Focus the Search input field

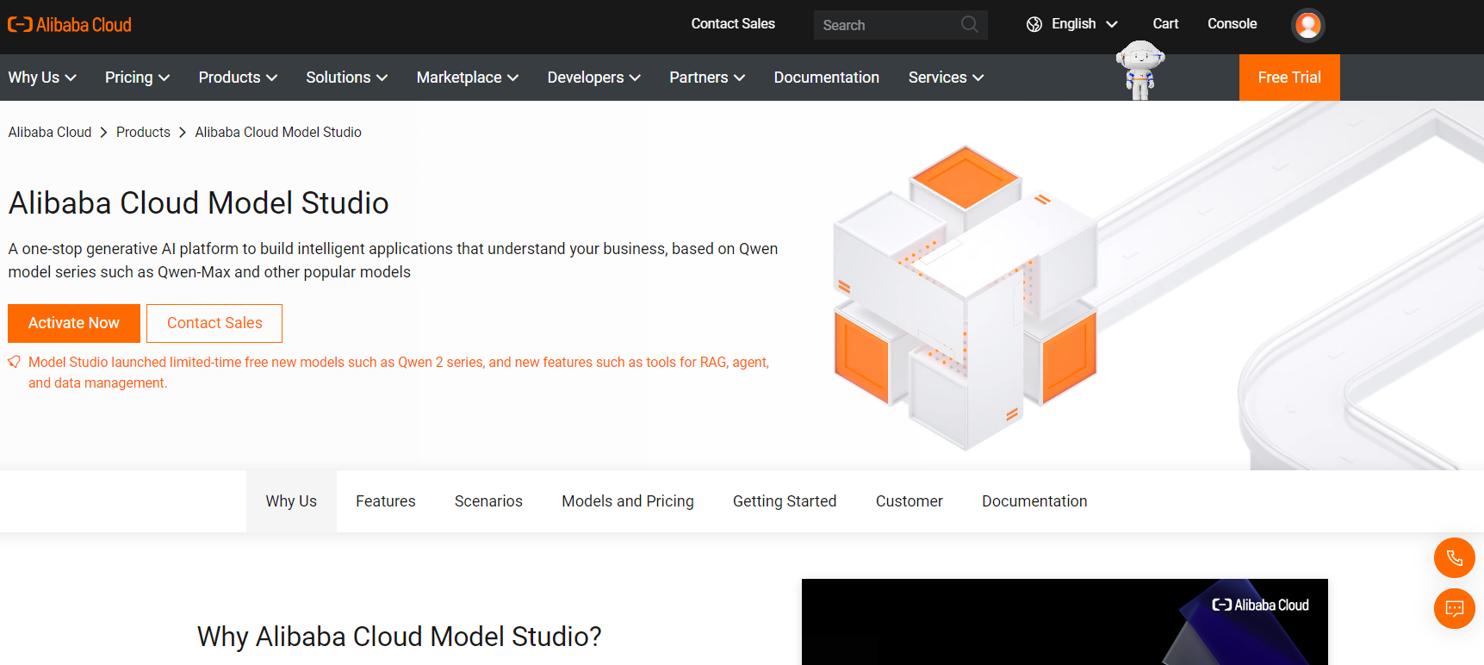click(x=887, y=25)
